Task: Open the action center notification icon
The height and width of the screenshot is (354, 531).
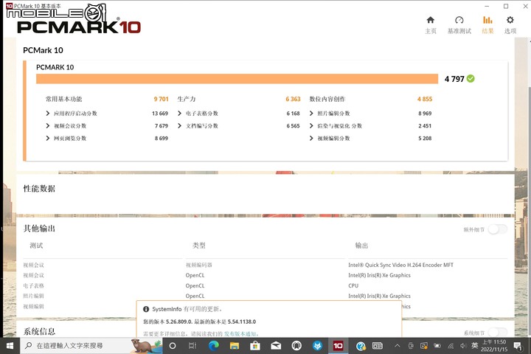Action: [518, 346]
